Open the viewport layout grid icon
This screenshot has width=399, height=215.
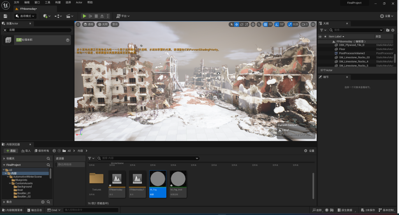(x=313, y=25)
